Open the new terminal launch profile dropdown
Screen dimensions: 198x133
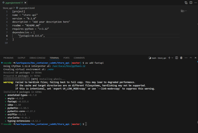point(172,58)
